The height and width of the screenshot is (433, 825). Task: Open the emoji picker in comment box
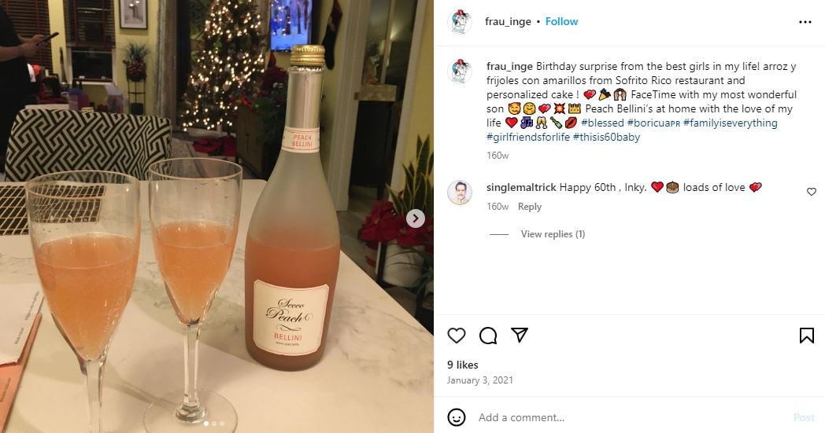(457, 417)
